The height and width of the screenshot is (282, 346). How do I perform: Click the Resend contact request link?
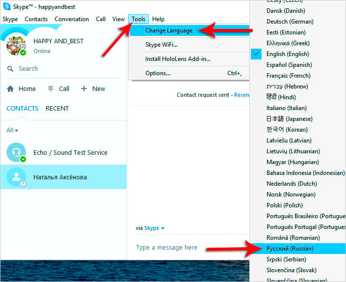(x=241, y=95)
